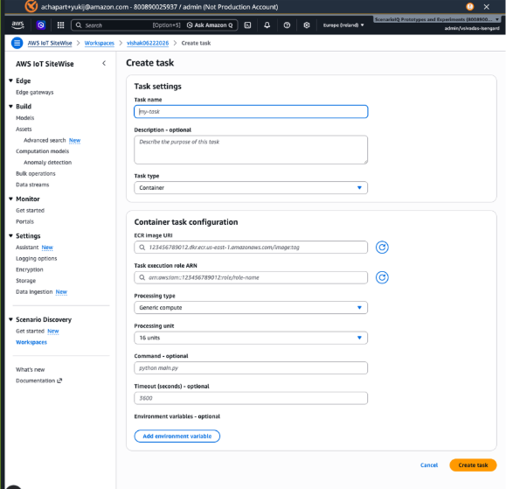Click the orange warning badge in title bar

(470, 6)
